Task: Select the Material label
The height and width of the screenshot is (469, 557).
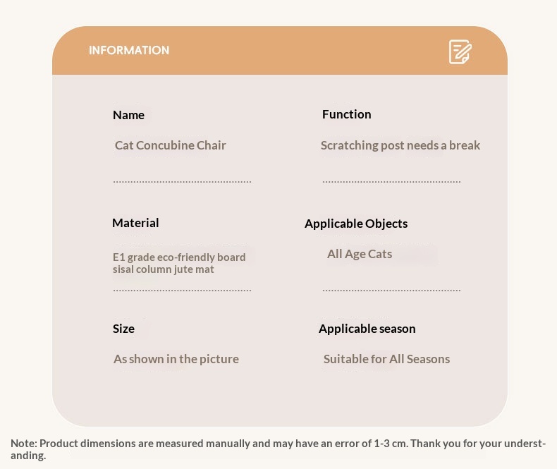Action: pos(135,223)
